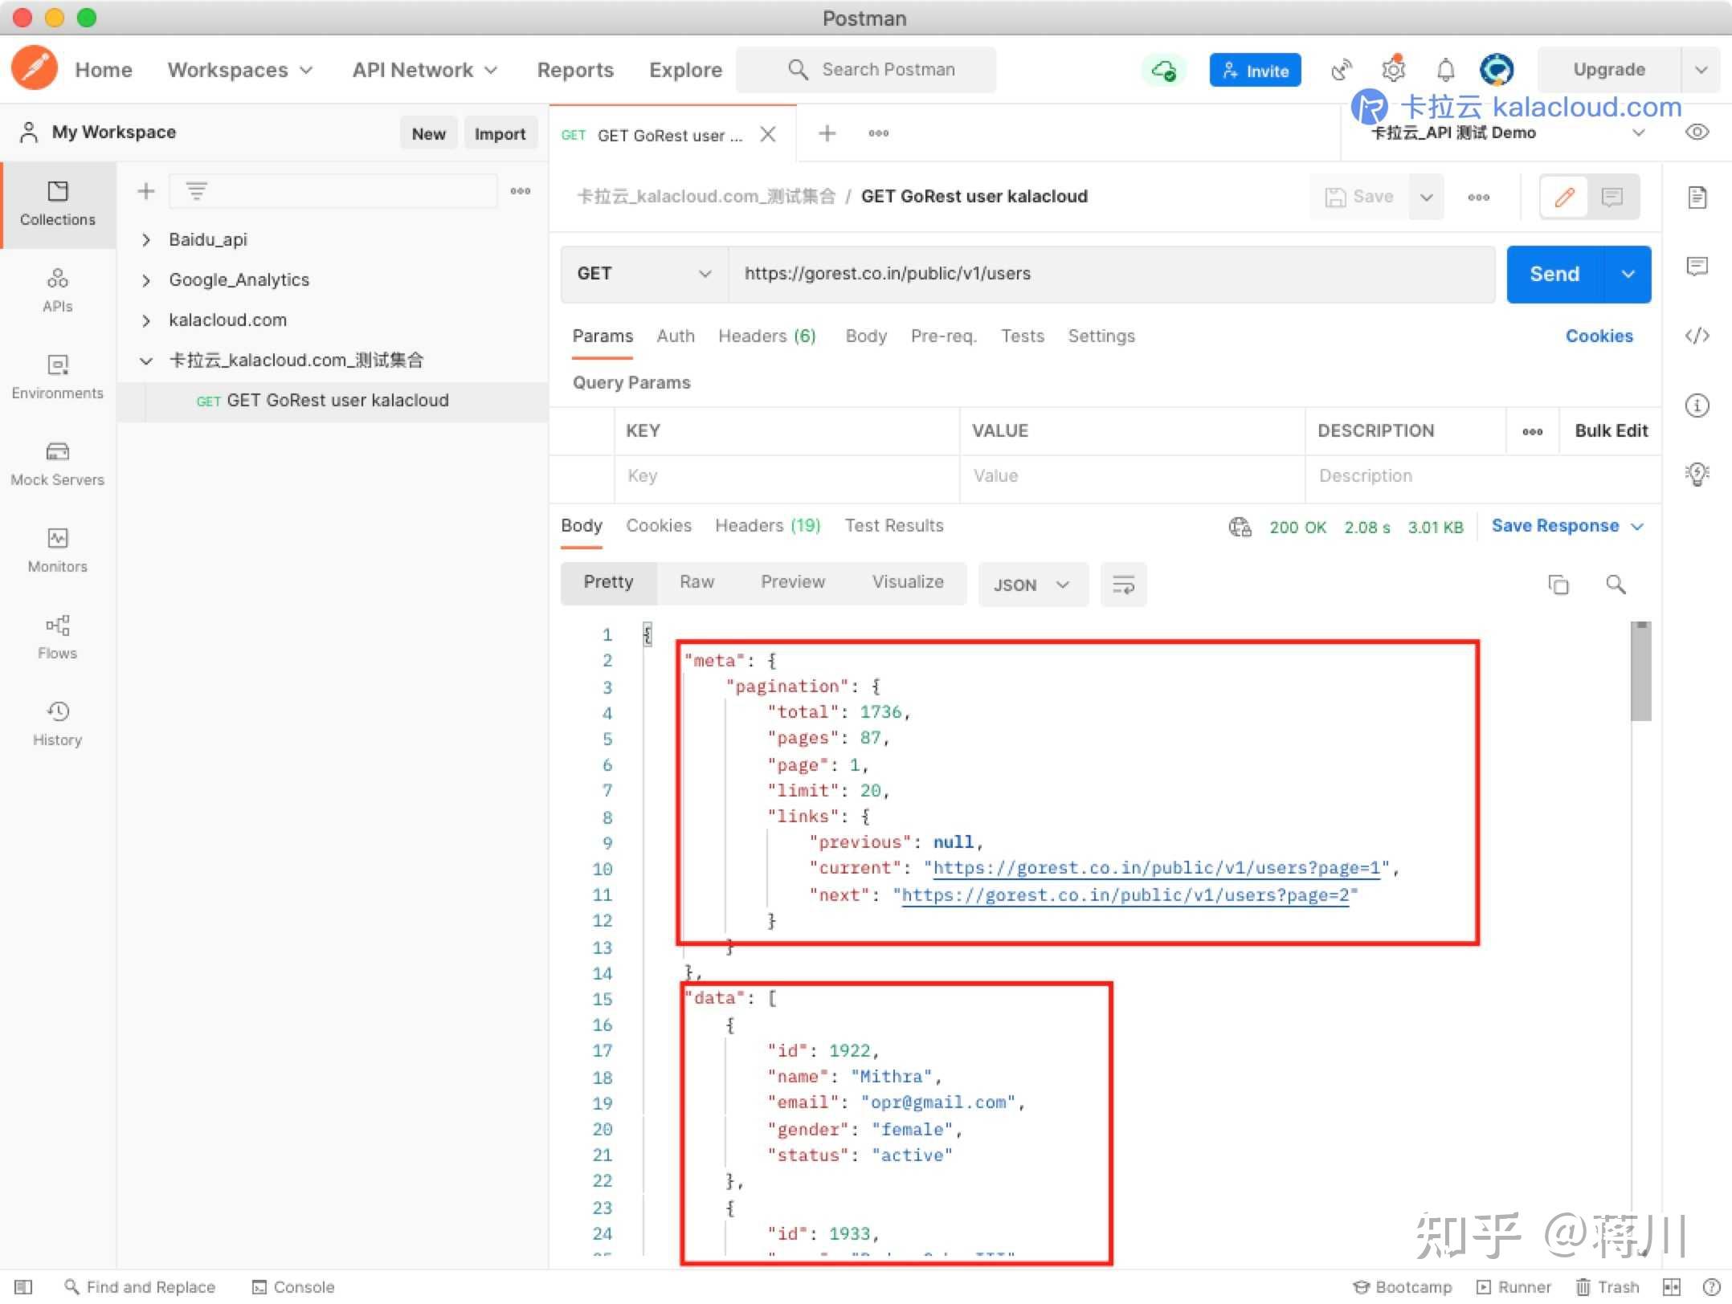1732x1304 pixels.
Task: Click the Send button
Action: 1553,274
